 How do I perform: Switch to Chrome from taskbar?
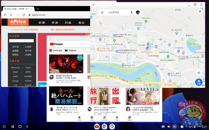coord(104,127)
